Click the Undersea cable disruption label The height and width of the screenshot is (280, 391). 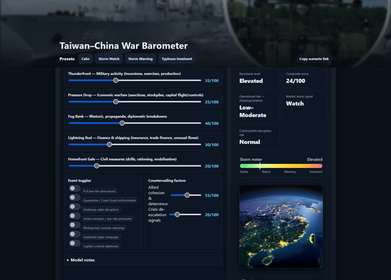click(x=101, y=210)
